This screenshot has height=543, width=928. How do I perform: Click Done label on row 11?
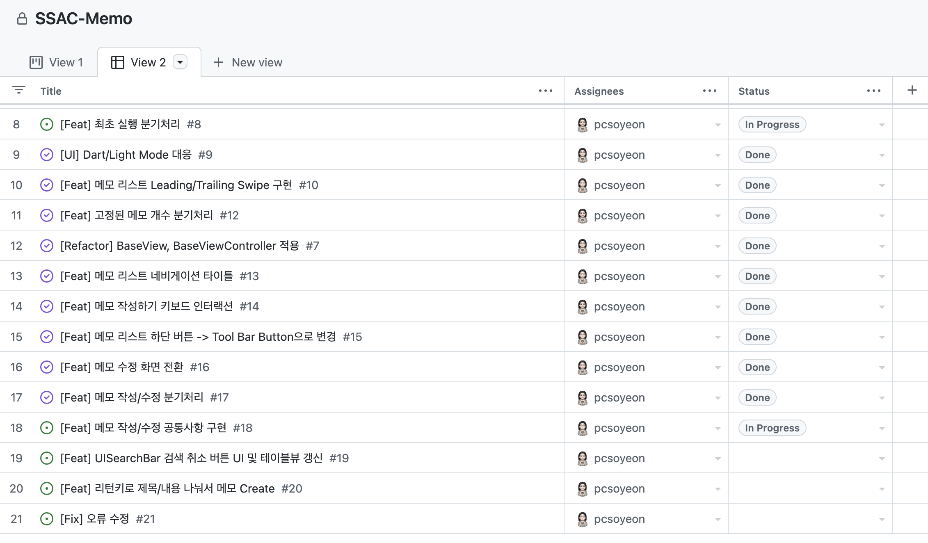click(x=757, y=215)
